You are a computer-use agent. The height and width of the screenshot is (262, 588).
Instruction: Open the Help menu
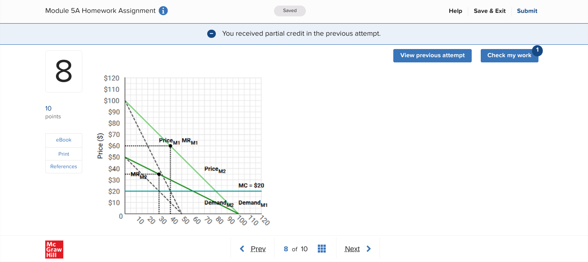[455, 11]
